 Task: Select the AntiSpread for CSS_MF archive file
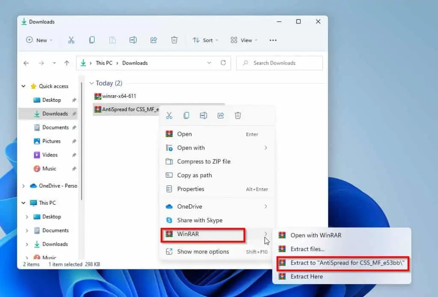[127, 109]
